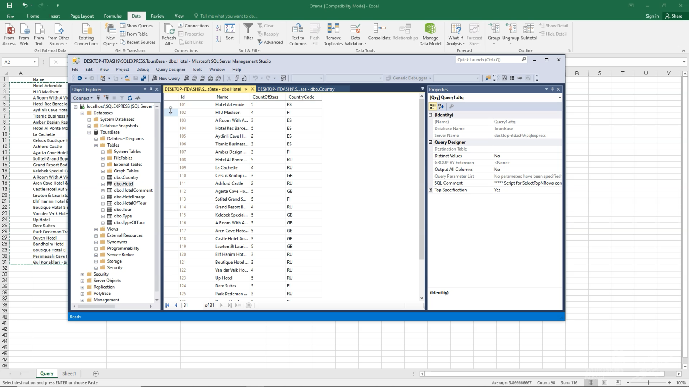Click Share button in Excel
This screenshot has height=387, width=689.
(x=674, y=16)
